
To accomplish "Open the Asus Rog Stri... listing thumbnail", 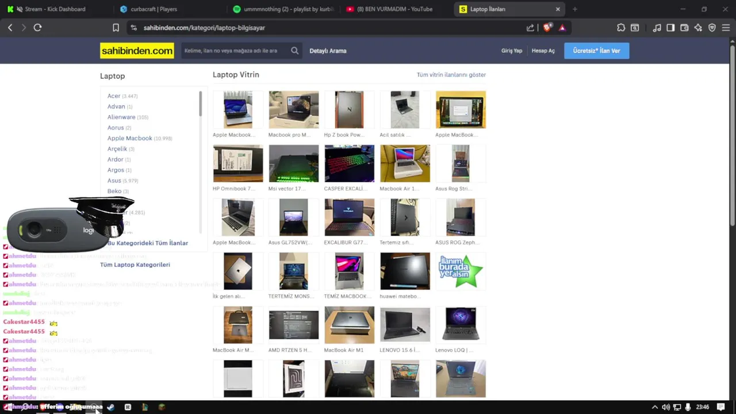I will [x=461, y=163].
